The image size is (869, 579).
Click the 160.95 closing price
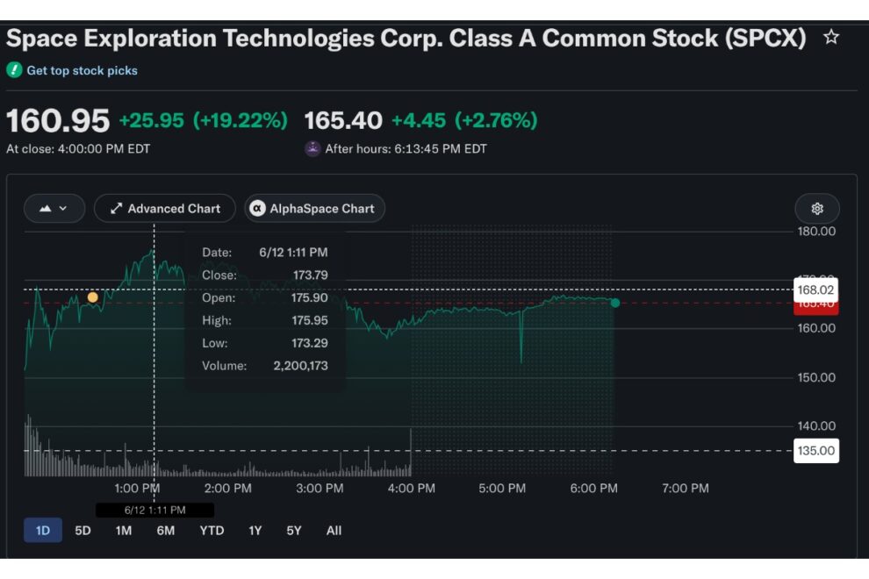tap(58, 120)
